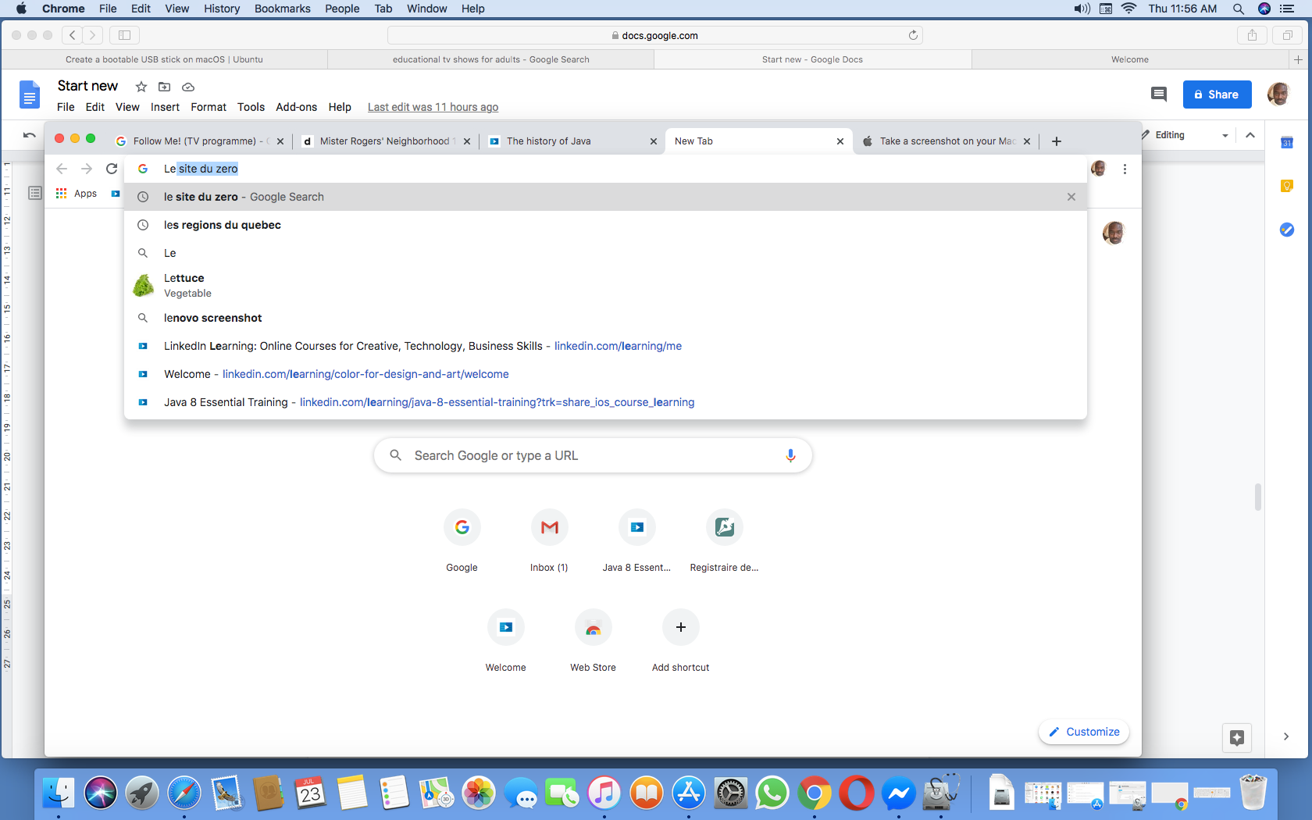Screen dimensions: 1312x820
Task: Collapse the Docs menus with chevron
Action: (x=1250, y=135)
